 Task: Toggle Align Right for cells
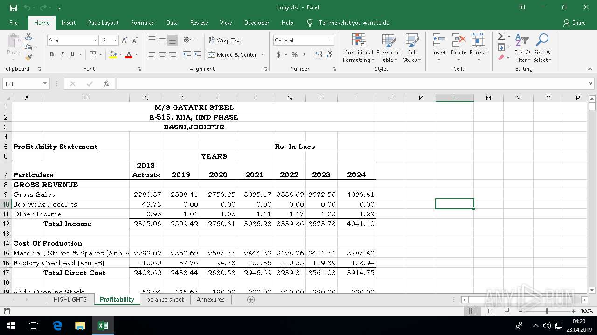tap(173, 54)
